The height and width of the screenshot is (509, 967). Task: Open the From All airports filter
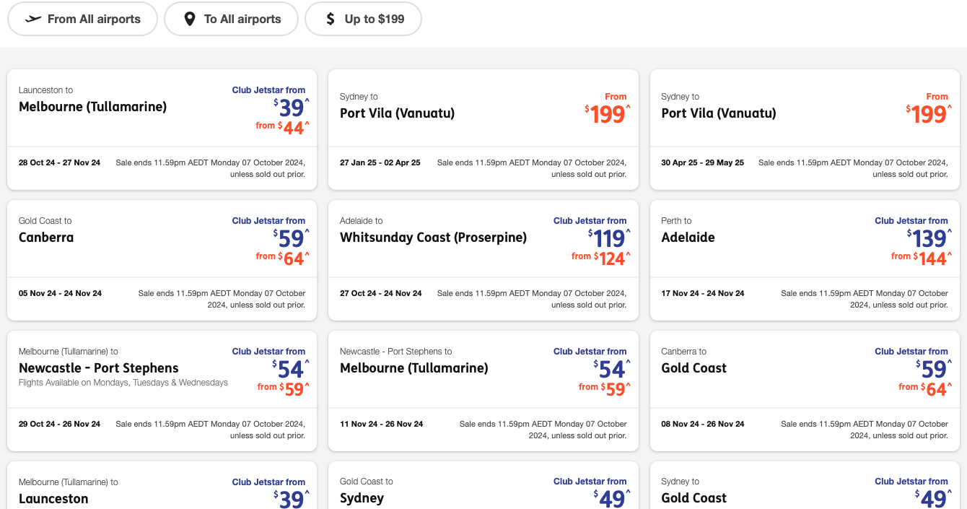point(82,19)
